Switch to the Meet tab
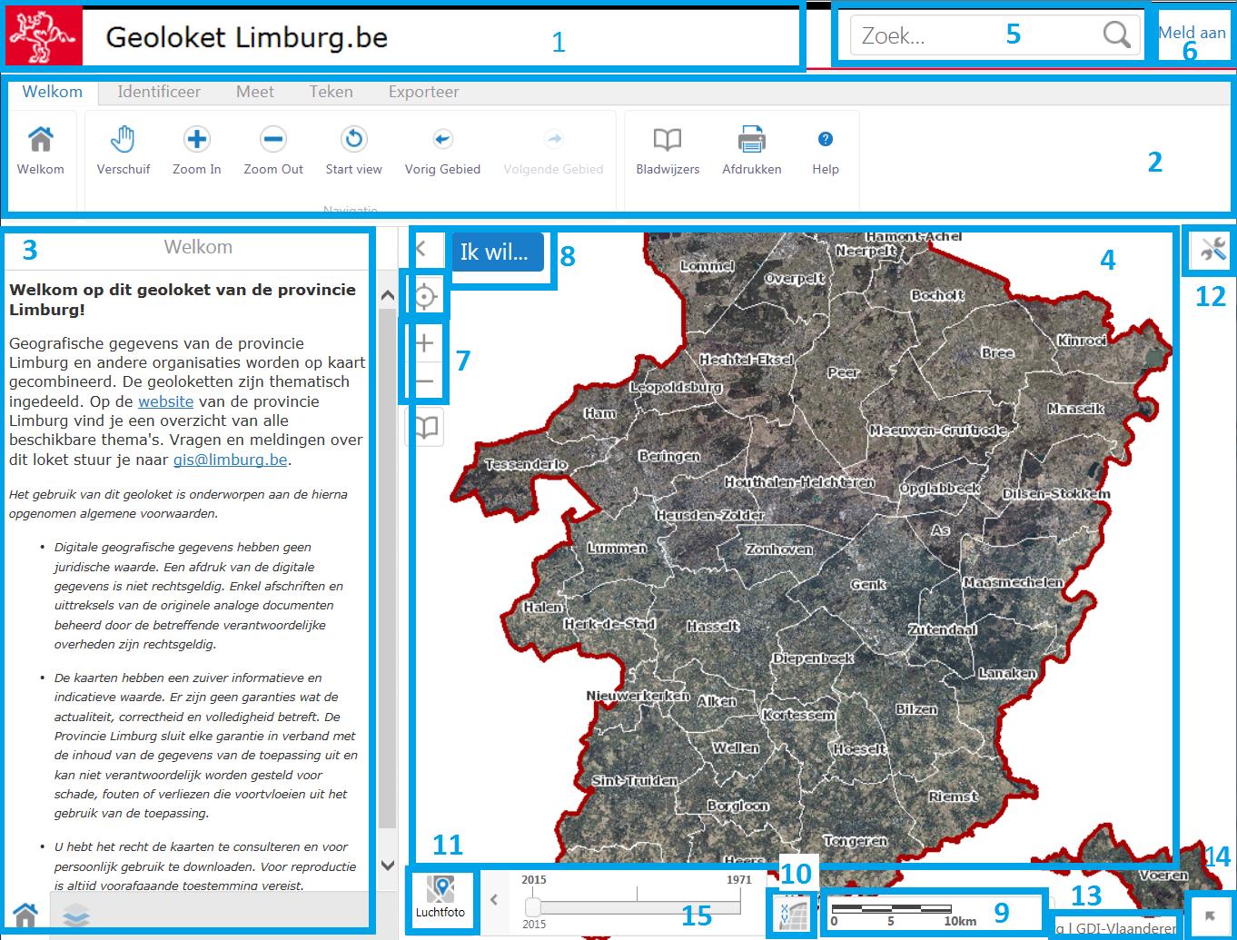Screen dimensions: 1237x940 click(x=255, y=92)
